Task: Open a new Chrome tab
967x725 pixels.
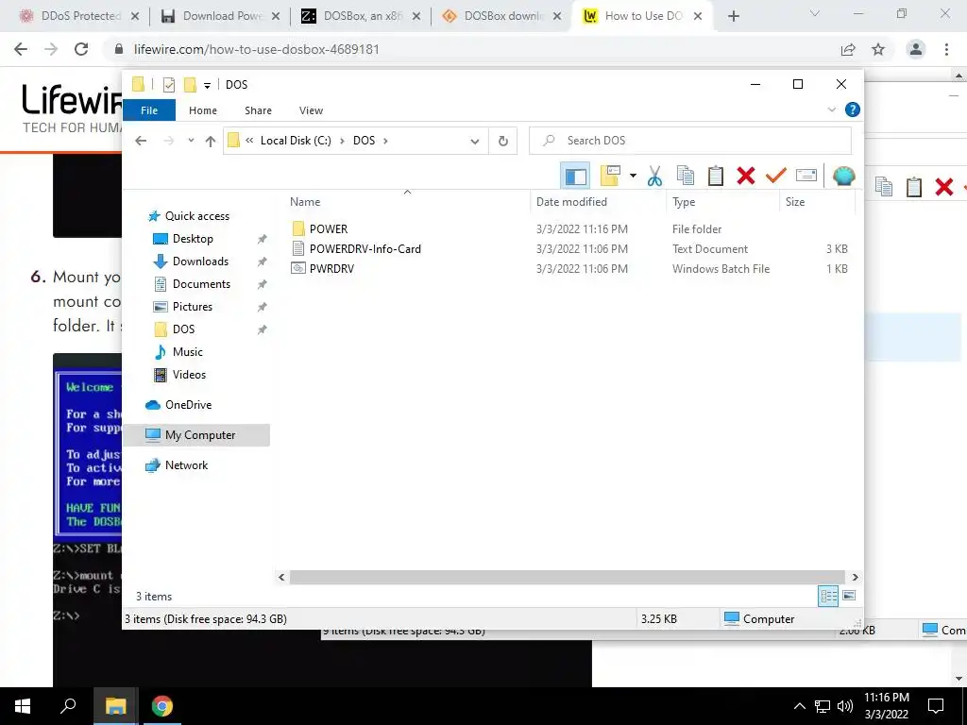Action: tap(733, 17)
